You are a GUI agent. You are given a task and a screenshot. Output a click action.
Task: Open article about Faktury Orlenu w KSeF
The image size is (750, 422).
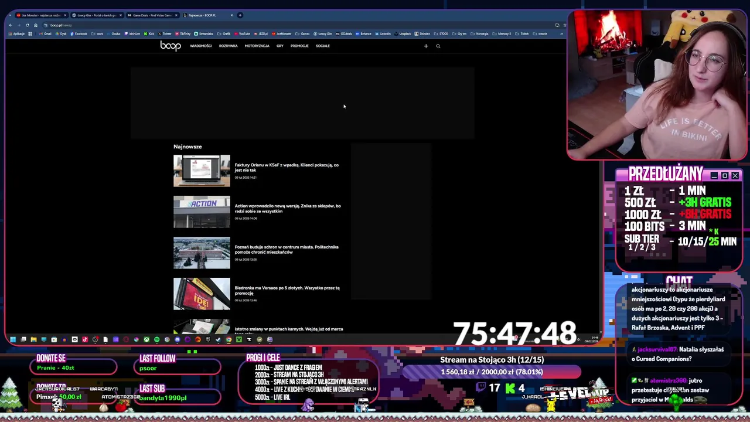(x=287, y=168)
